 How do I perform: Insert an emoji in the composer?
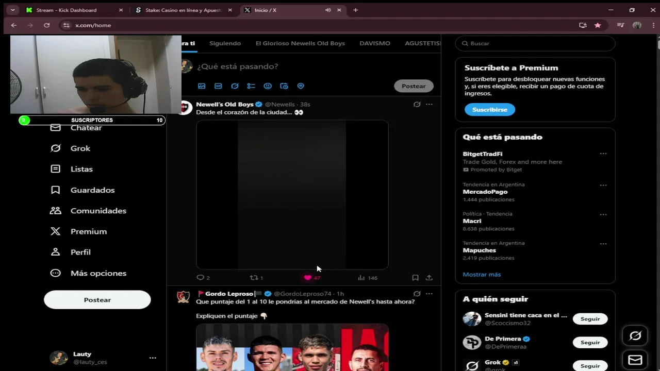pyautogui.click(x=268, y=86)
